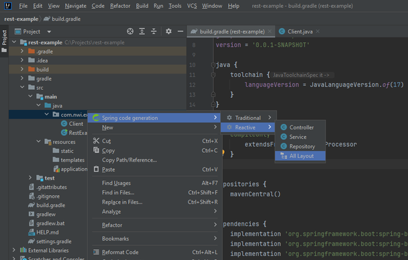Click the Copy icon in context menu

[96, 150]
